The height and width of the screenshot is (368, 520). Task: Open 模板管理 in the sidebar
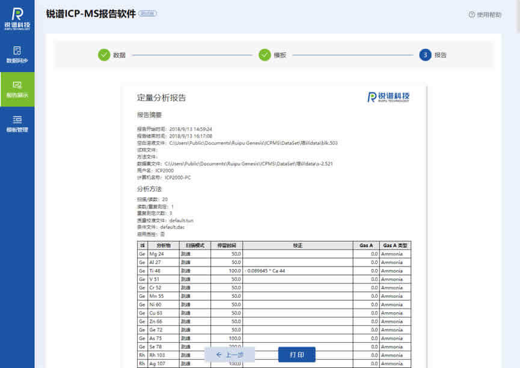17,119
